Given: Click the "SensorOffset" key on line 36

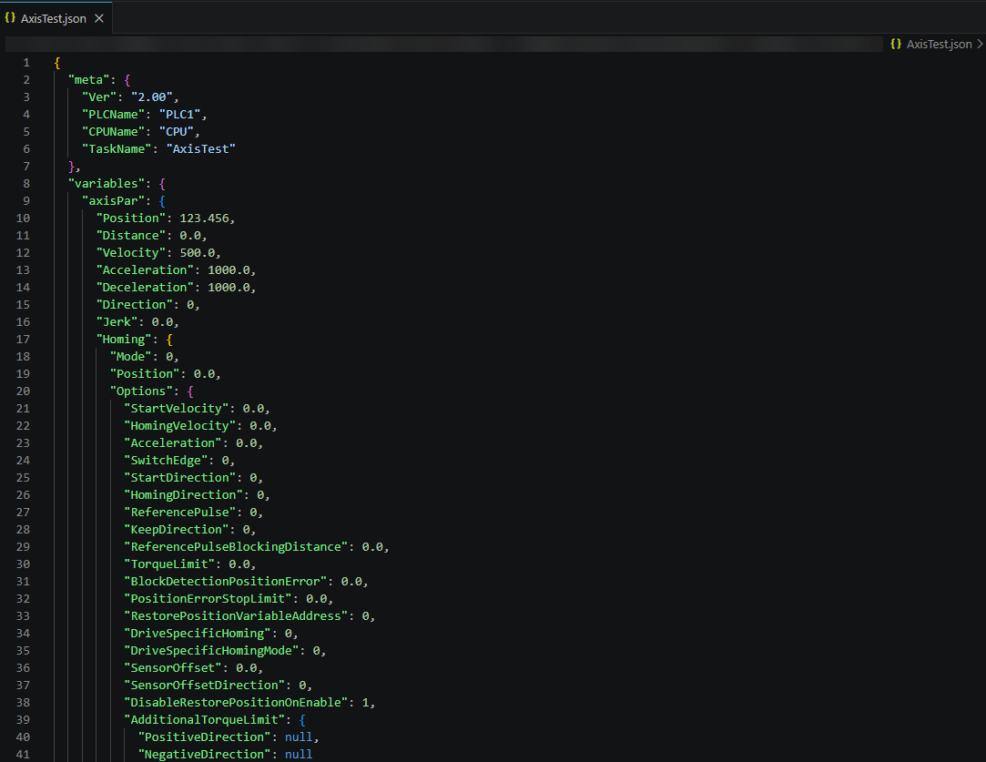Looking at the screenshot, I should pos(173,667).
